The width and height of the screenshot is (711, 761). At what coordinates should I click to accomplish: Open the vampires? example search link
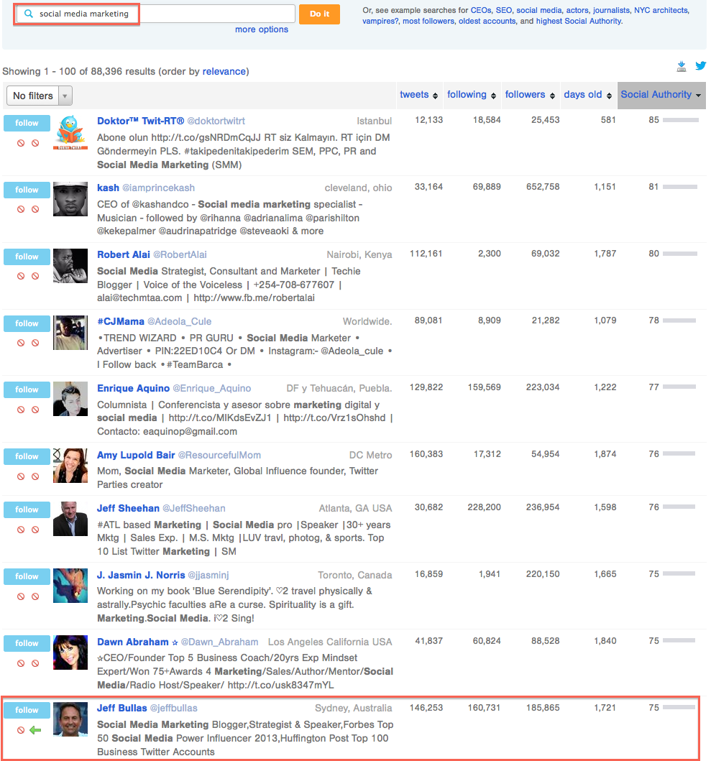[x=380, y=22]
